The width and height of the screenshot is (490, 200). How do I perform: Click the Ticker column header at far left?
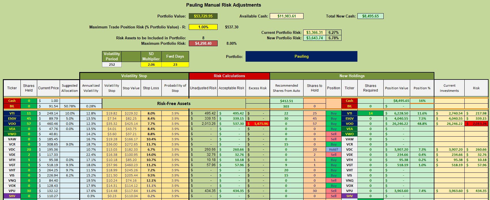pyautogui.click(x=12, y=88)
